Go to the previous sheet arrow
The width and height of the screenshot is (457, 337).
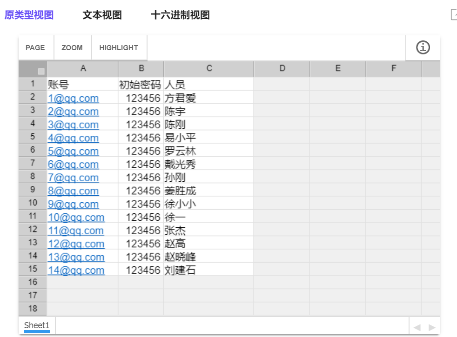point(417,328)
